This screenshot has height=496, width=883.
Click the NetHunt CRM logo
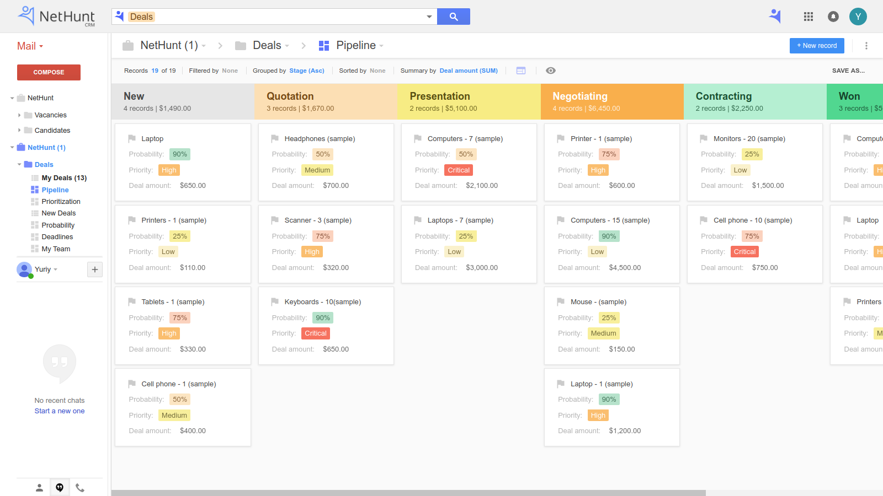coord(56,17)
